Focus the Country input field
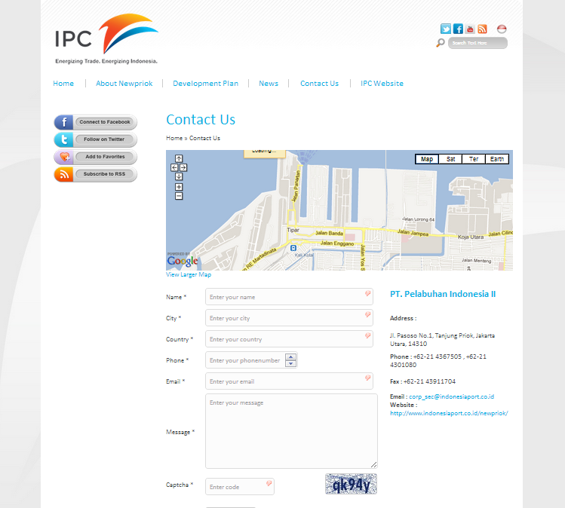 point(289,339)
